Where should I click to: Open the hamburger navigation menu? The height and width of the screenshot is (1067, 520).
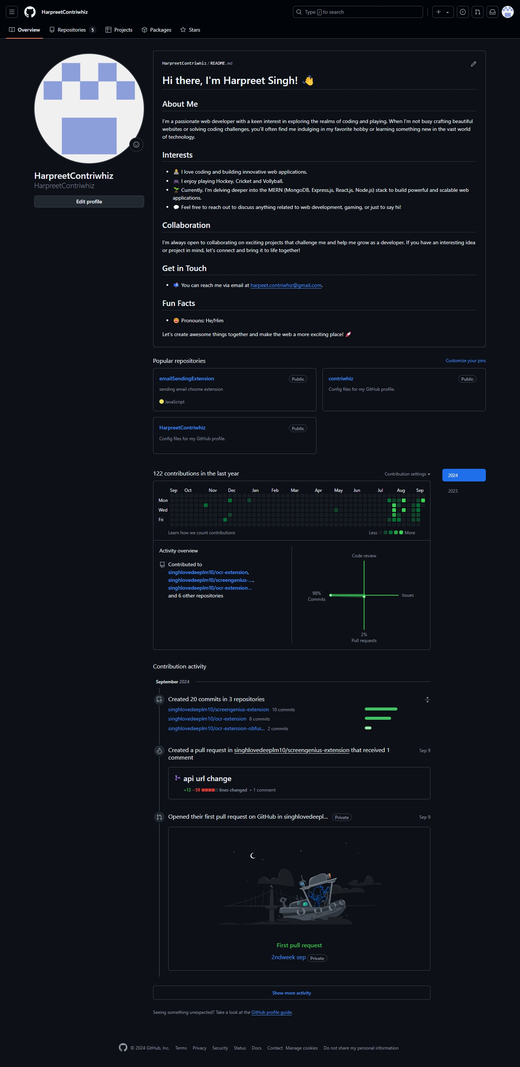(x=12, y=12)
